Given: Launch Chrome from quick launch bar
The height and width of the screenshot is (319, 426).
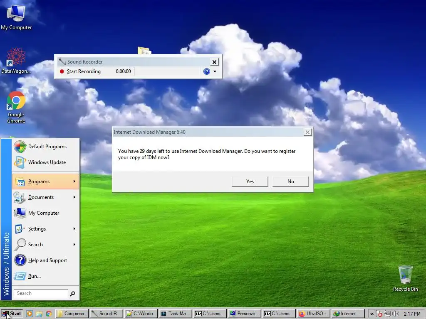Looking at the screenshot, I should pos(49,314).
